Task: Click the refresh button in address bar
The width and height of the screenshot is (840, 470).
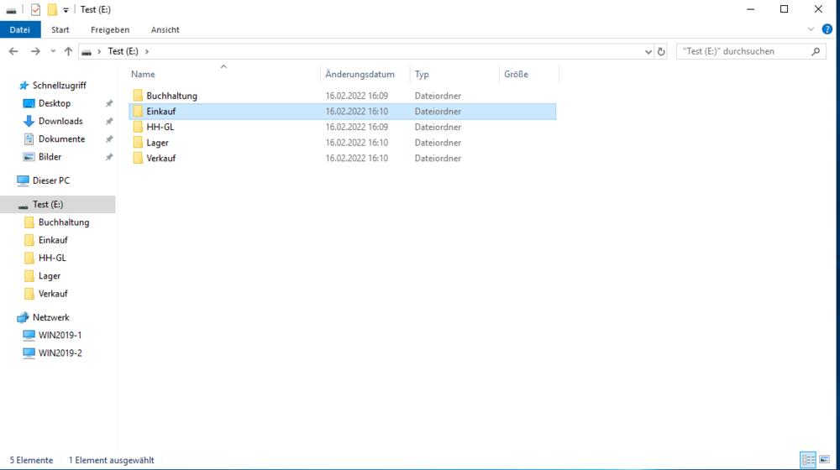Action: click(x=661, y=51)
